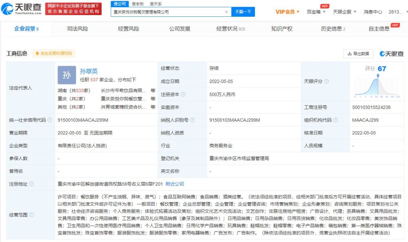This screenshot has height=242, width=408.
Task: Click the 工商注册号 value 500103015524238
Action: [371, 107]
